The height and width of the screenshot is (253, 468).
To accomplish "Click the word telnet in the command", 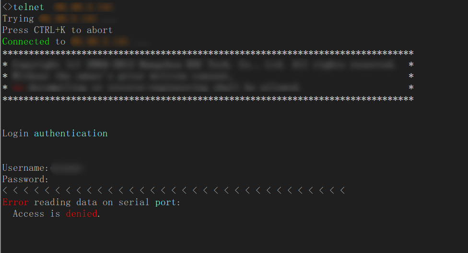I will (29, 7).
